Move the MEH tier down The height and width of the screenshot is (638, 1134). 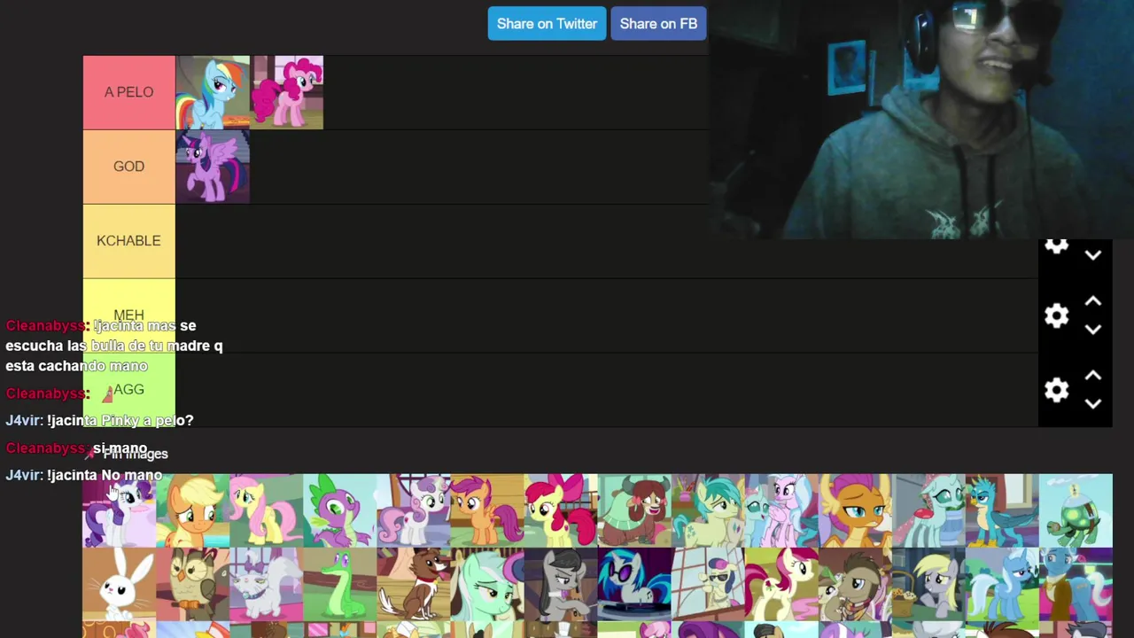1093,330
